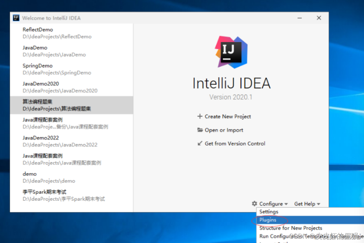Select Plugins in the Configure menu

pos(310,220)
